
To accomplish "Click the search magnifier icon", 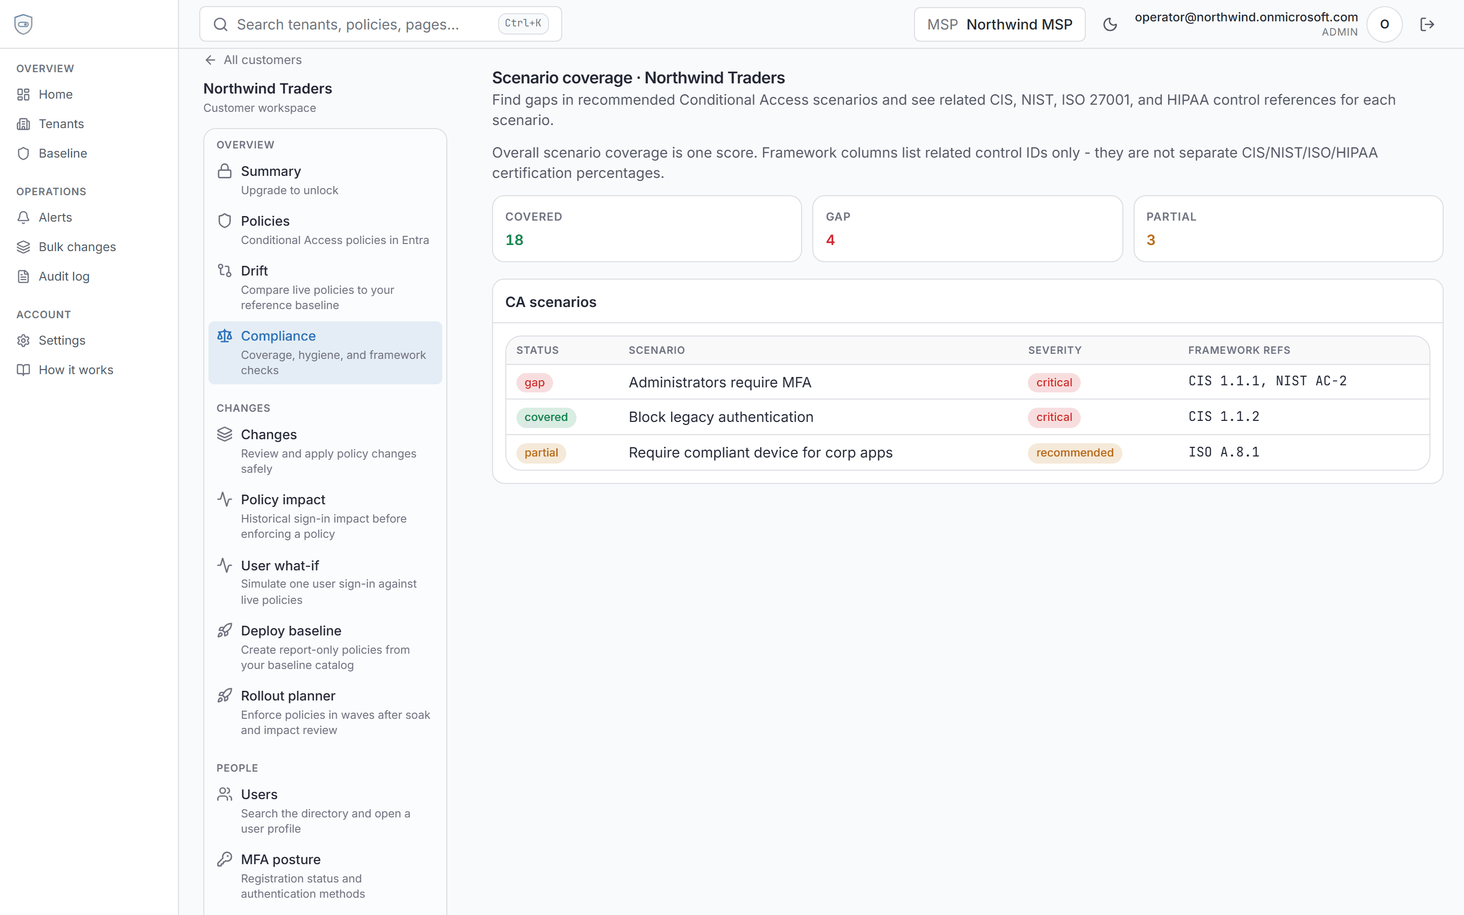I will 221,24.
